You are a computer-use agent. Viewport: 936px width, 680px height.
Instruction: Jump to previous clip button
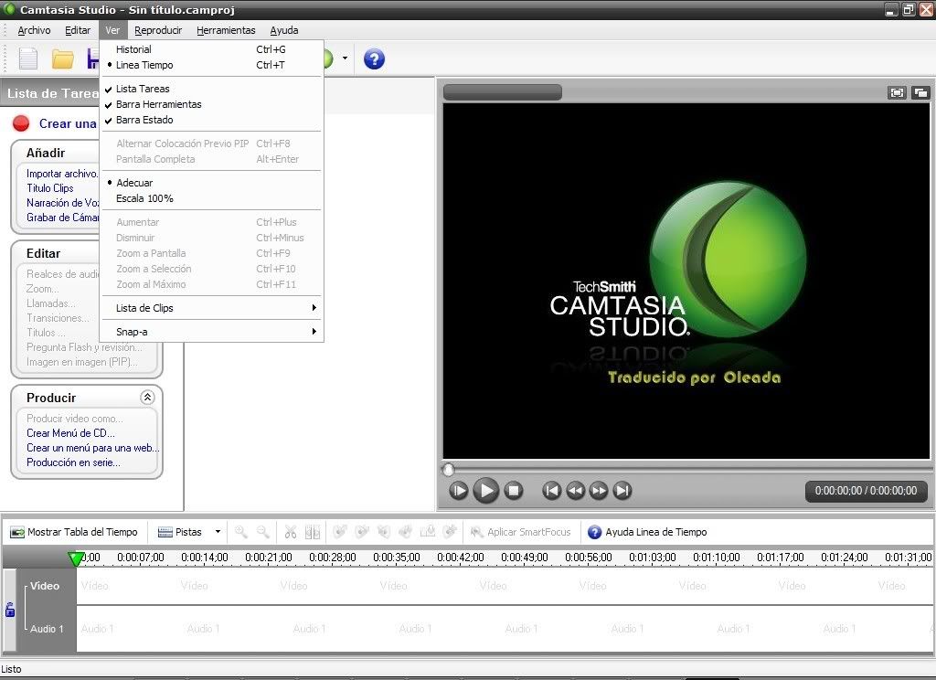tap(551, 491)
